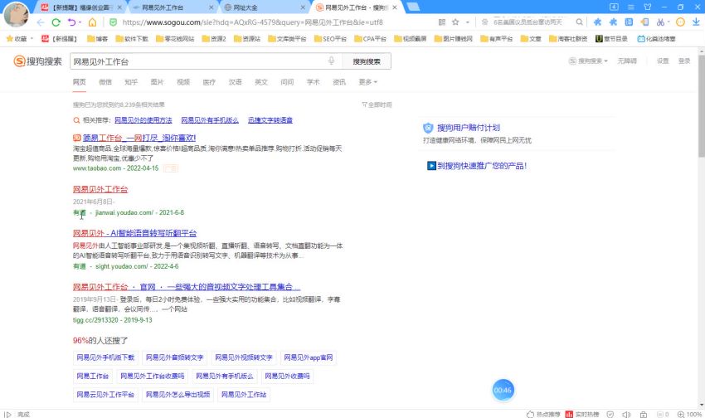The width and height of the screenshot is (705, 418).
Task: Open the SEO平台 bookmark folder
Action: 330,39
